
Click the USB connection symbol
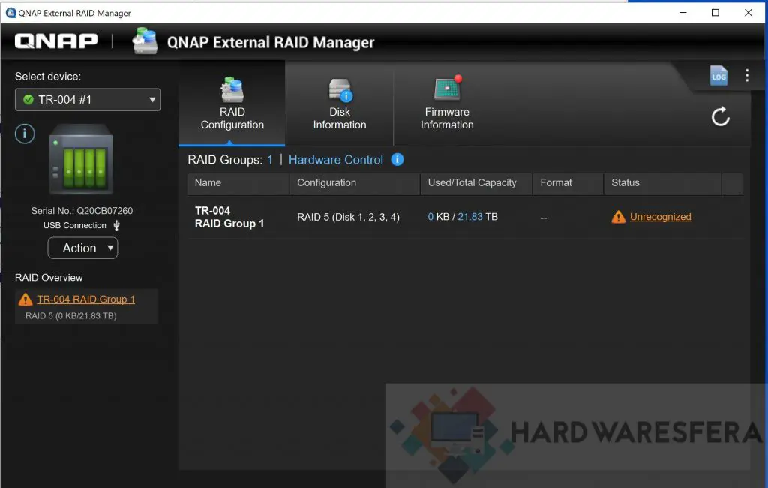(x=116, y=226)
